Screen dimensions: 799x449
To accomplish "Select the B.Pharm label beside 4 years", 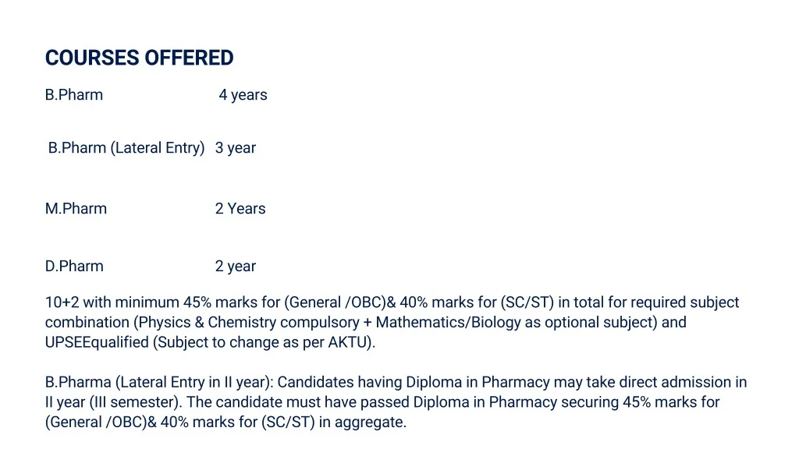I will 74,95.
